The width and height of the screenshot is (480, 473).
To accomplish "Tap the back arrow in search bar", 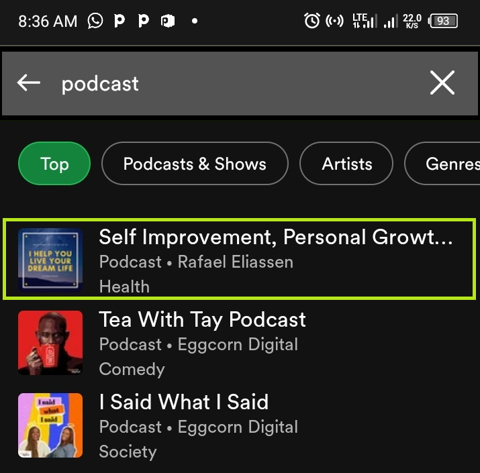I will [x=29, y=83].
